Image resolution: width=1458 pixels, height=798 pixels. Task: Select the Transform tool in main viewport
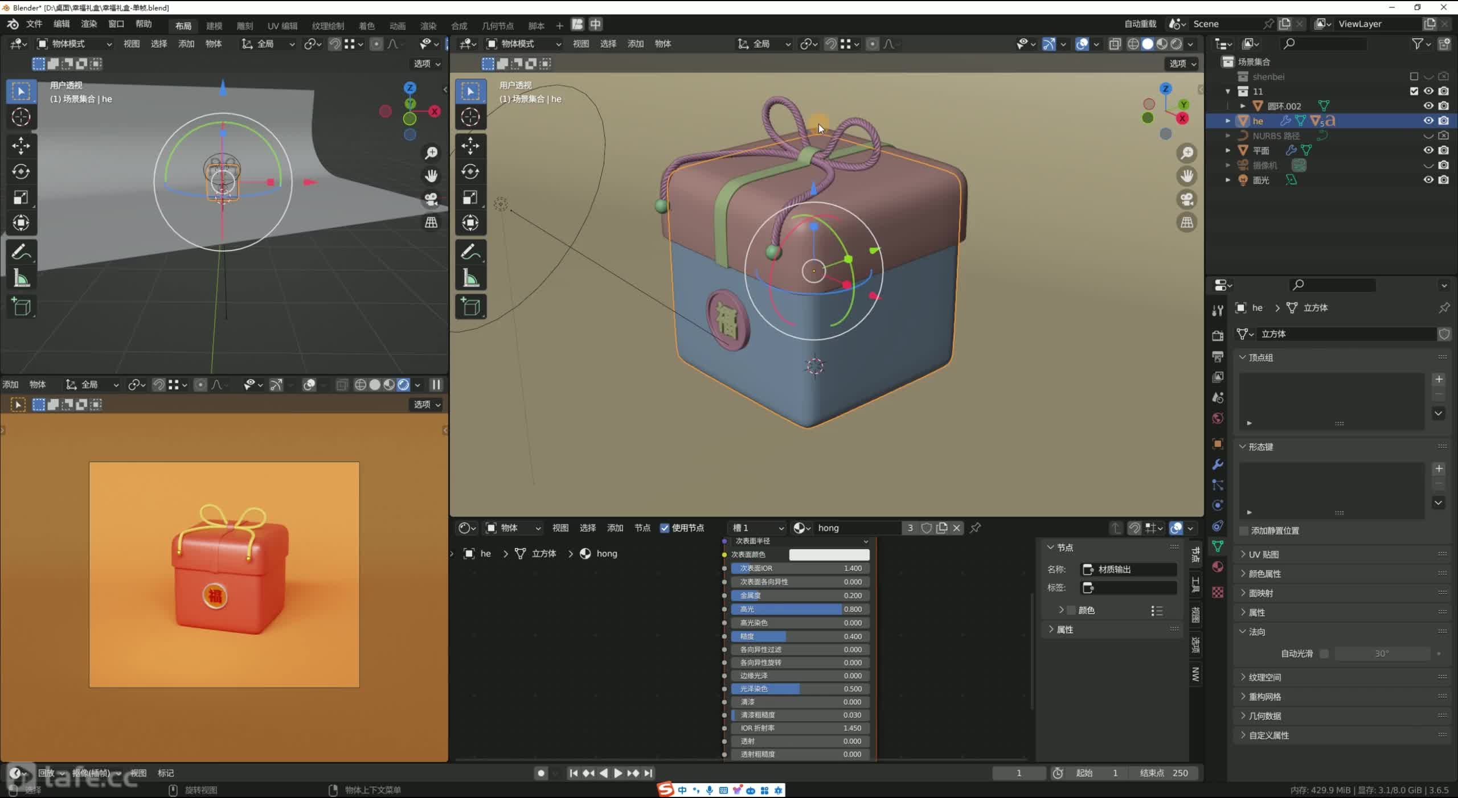[470, 223]
